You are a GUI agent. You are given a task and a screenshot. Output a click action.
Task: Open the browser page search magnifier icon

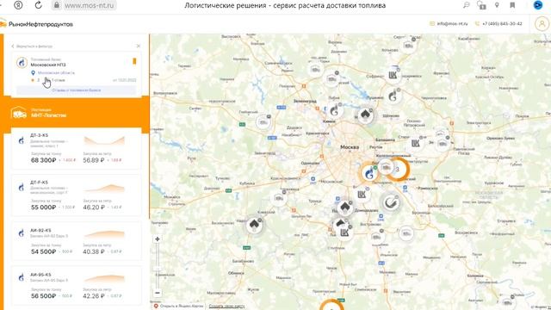click(x=467, y=5)
